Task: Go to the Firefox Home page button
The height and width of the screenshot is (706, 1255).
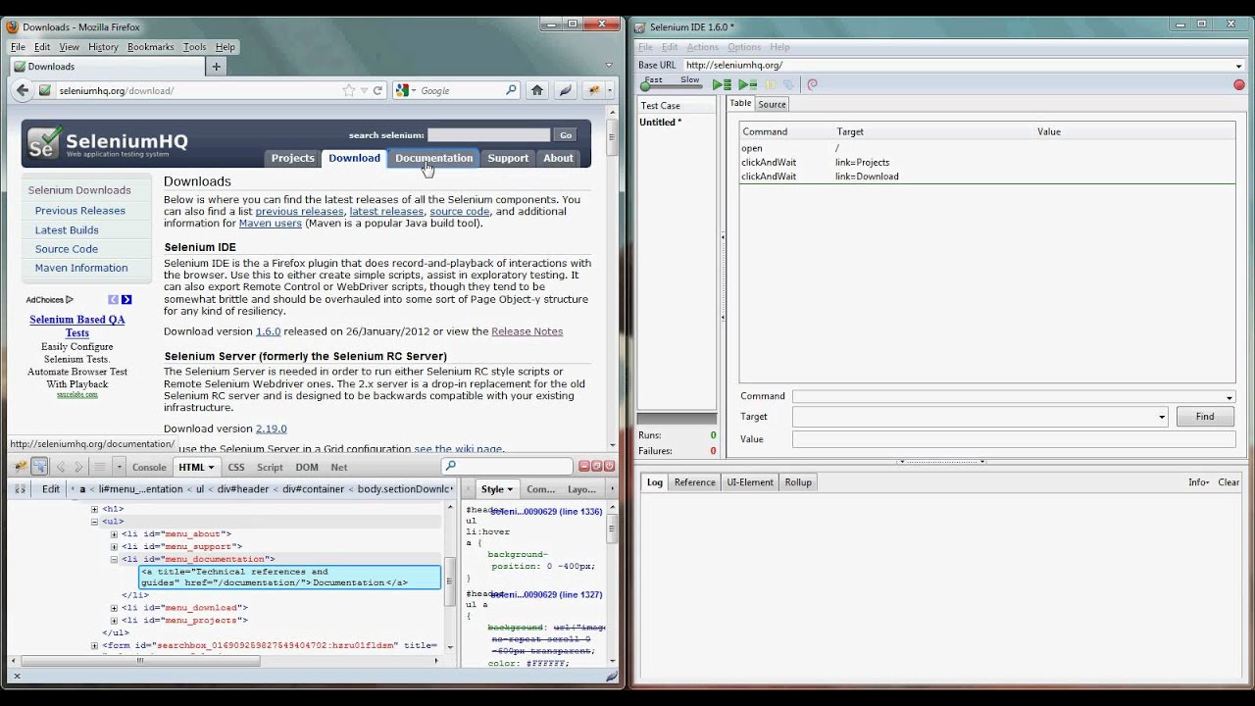Action: pyautogui.click(x=537, y=90)
